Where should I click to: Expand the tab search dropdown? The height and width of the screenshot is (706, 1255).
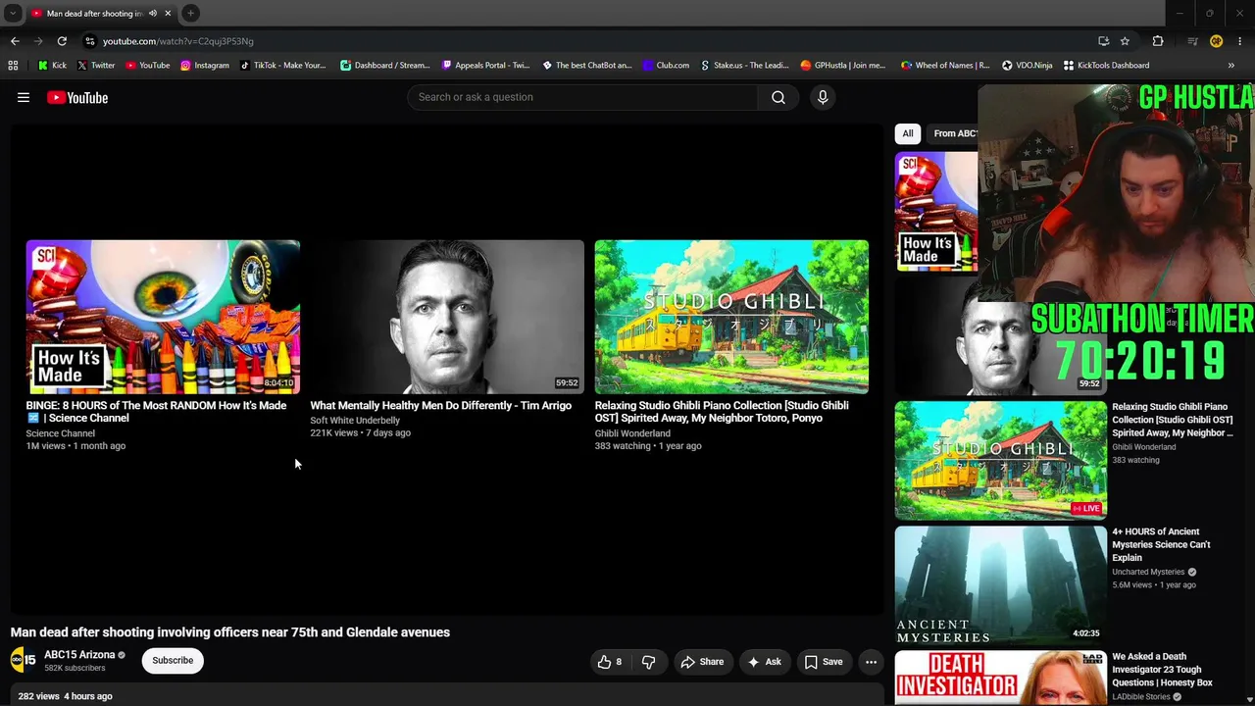click(13, 14)
